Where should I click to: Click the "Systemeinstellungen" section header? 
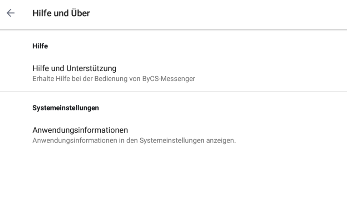pyautogui.click(x=66, y=108)
